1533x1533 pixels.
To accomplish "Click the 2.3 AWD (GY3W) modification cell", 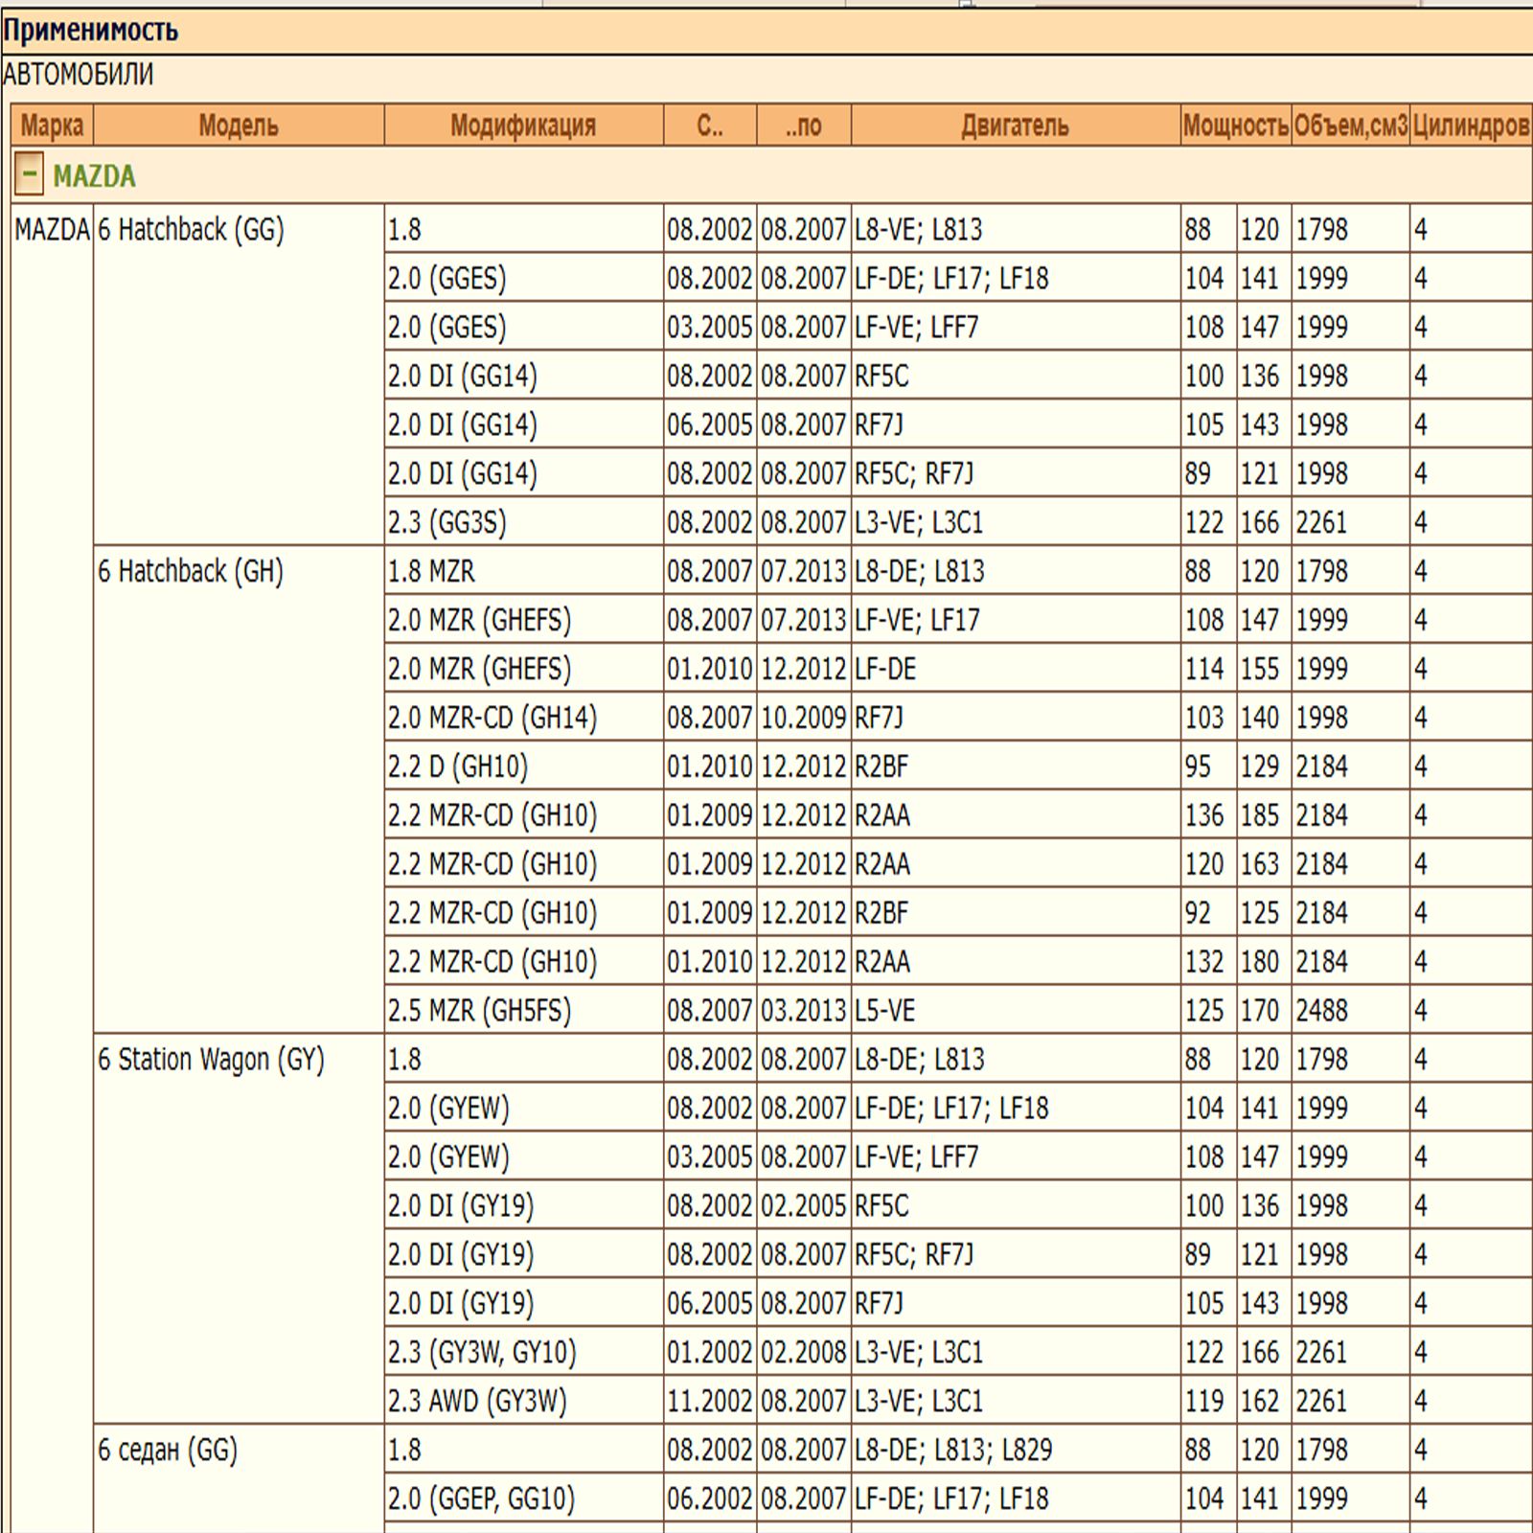I will point(477,1402).
